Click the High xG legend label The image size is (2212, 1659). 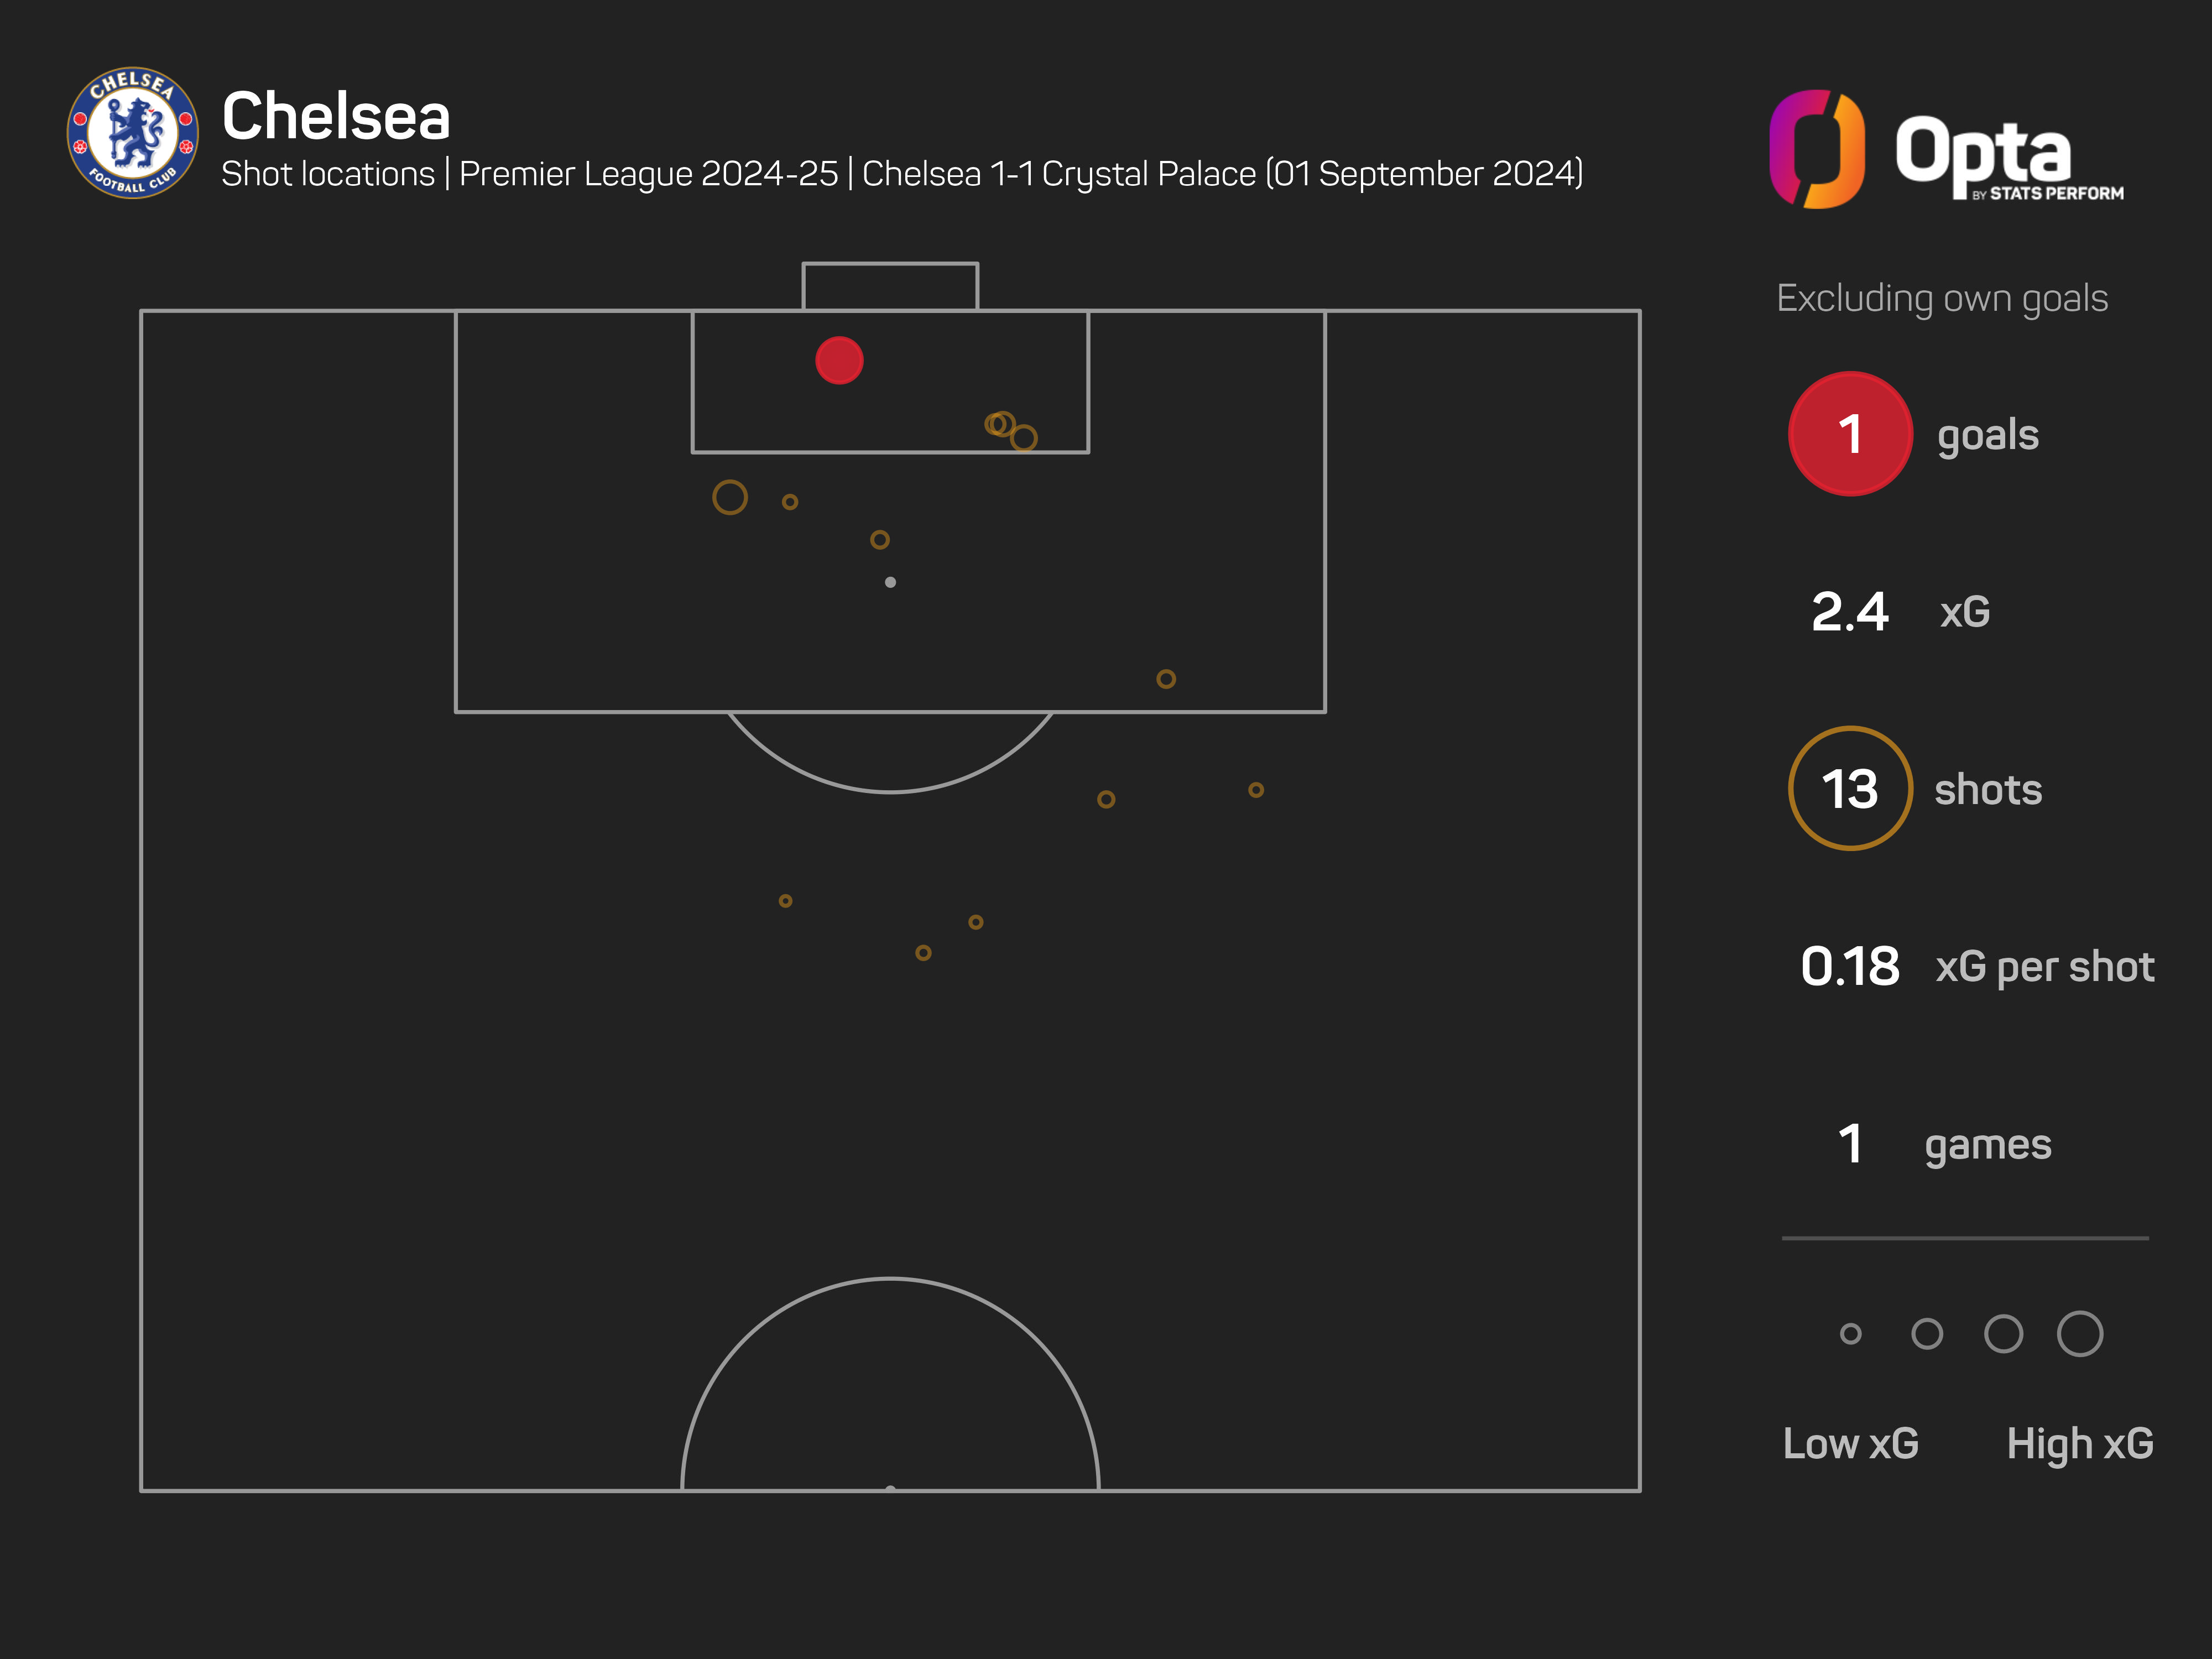pyautogui.click(x=2080, y=1443)
